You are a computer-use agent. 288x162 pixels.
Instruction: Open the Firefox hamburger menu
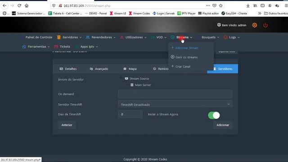286,6
